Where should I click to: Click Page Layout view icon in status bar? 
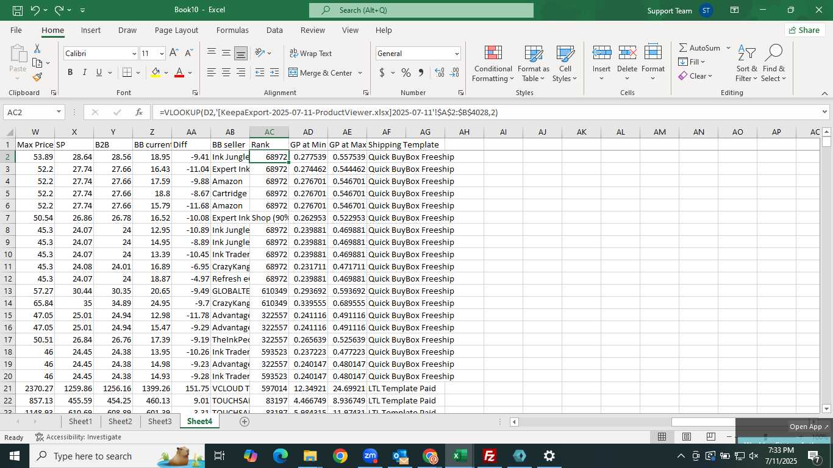687,437
